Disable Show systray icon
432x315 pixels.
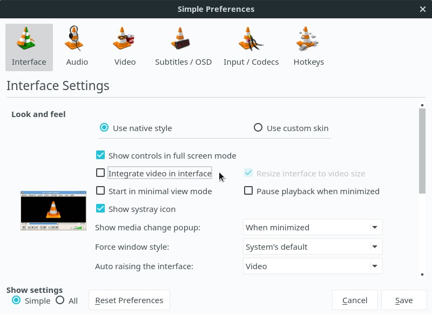(x=100, y=209)
